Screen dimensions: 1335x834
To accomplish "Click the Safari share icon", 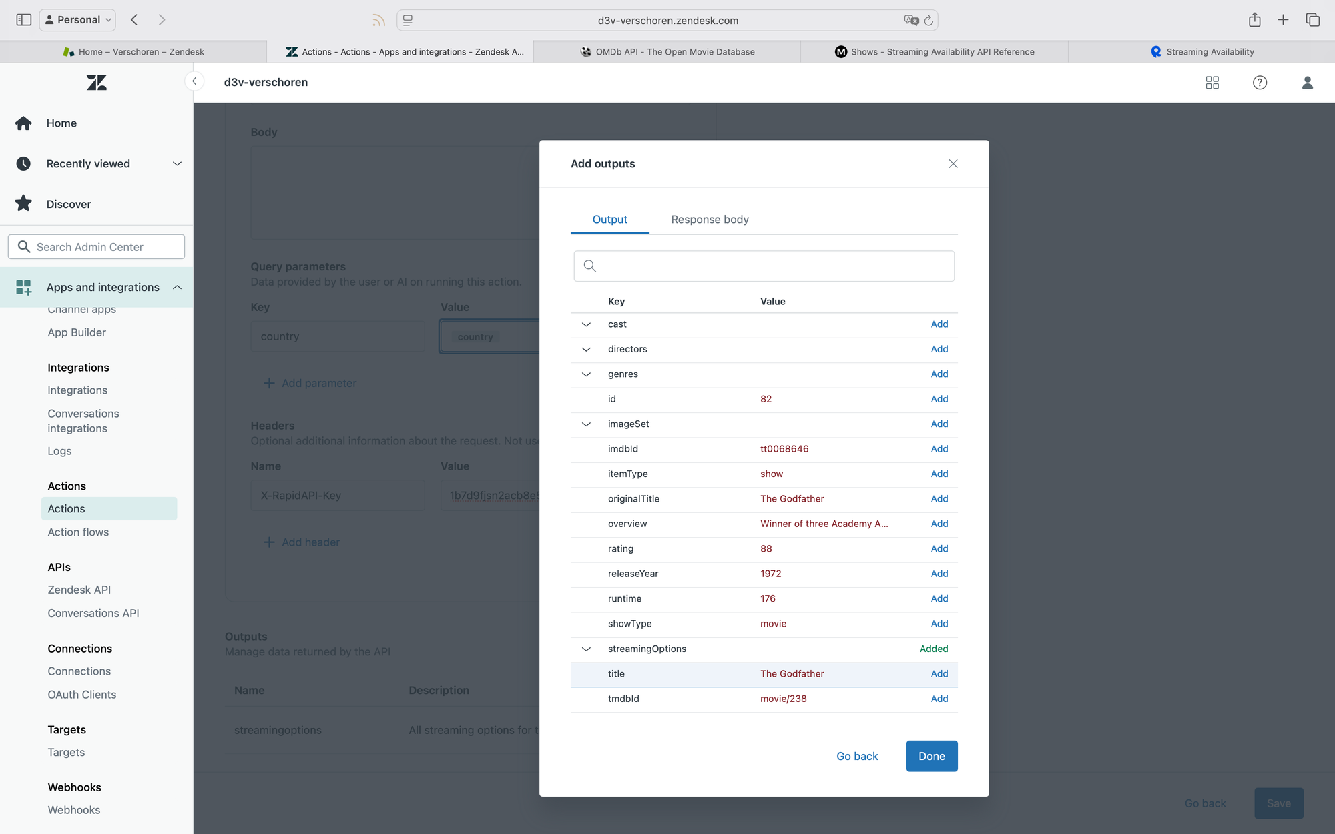I will (1254, 20).
